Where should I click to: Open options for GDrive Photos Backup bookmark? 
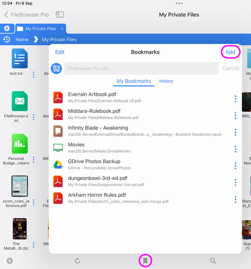235,166
